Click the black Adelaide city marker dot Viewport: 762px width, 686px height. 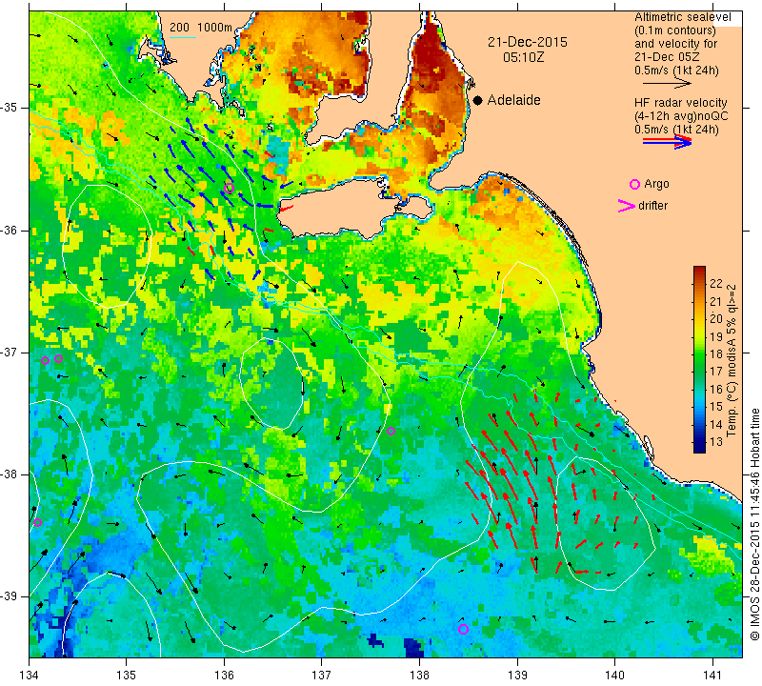point(478,100)
